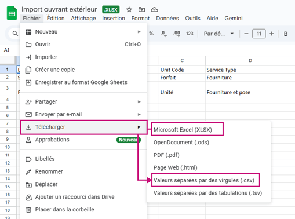The image size is (295, 219).
Task: Increase font size with the plus button
Action: pyautogui.click(x=271, y=34)
